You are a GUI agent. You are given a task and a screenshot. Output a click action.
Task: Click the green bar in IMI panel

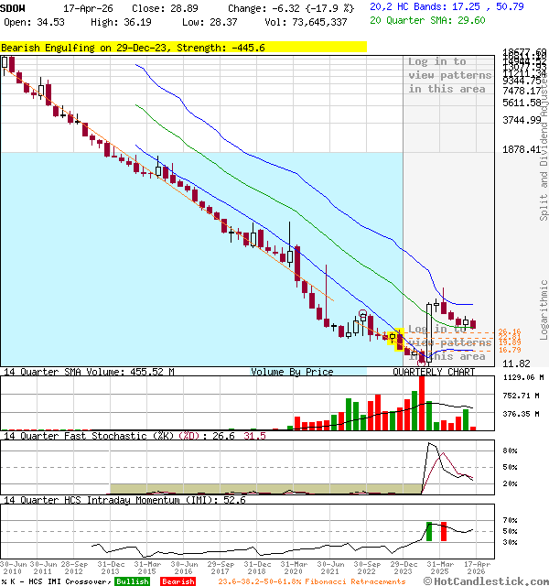428,531
